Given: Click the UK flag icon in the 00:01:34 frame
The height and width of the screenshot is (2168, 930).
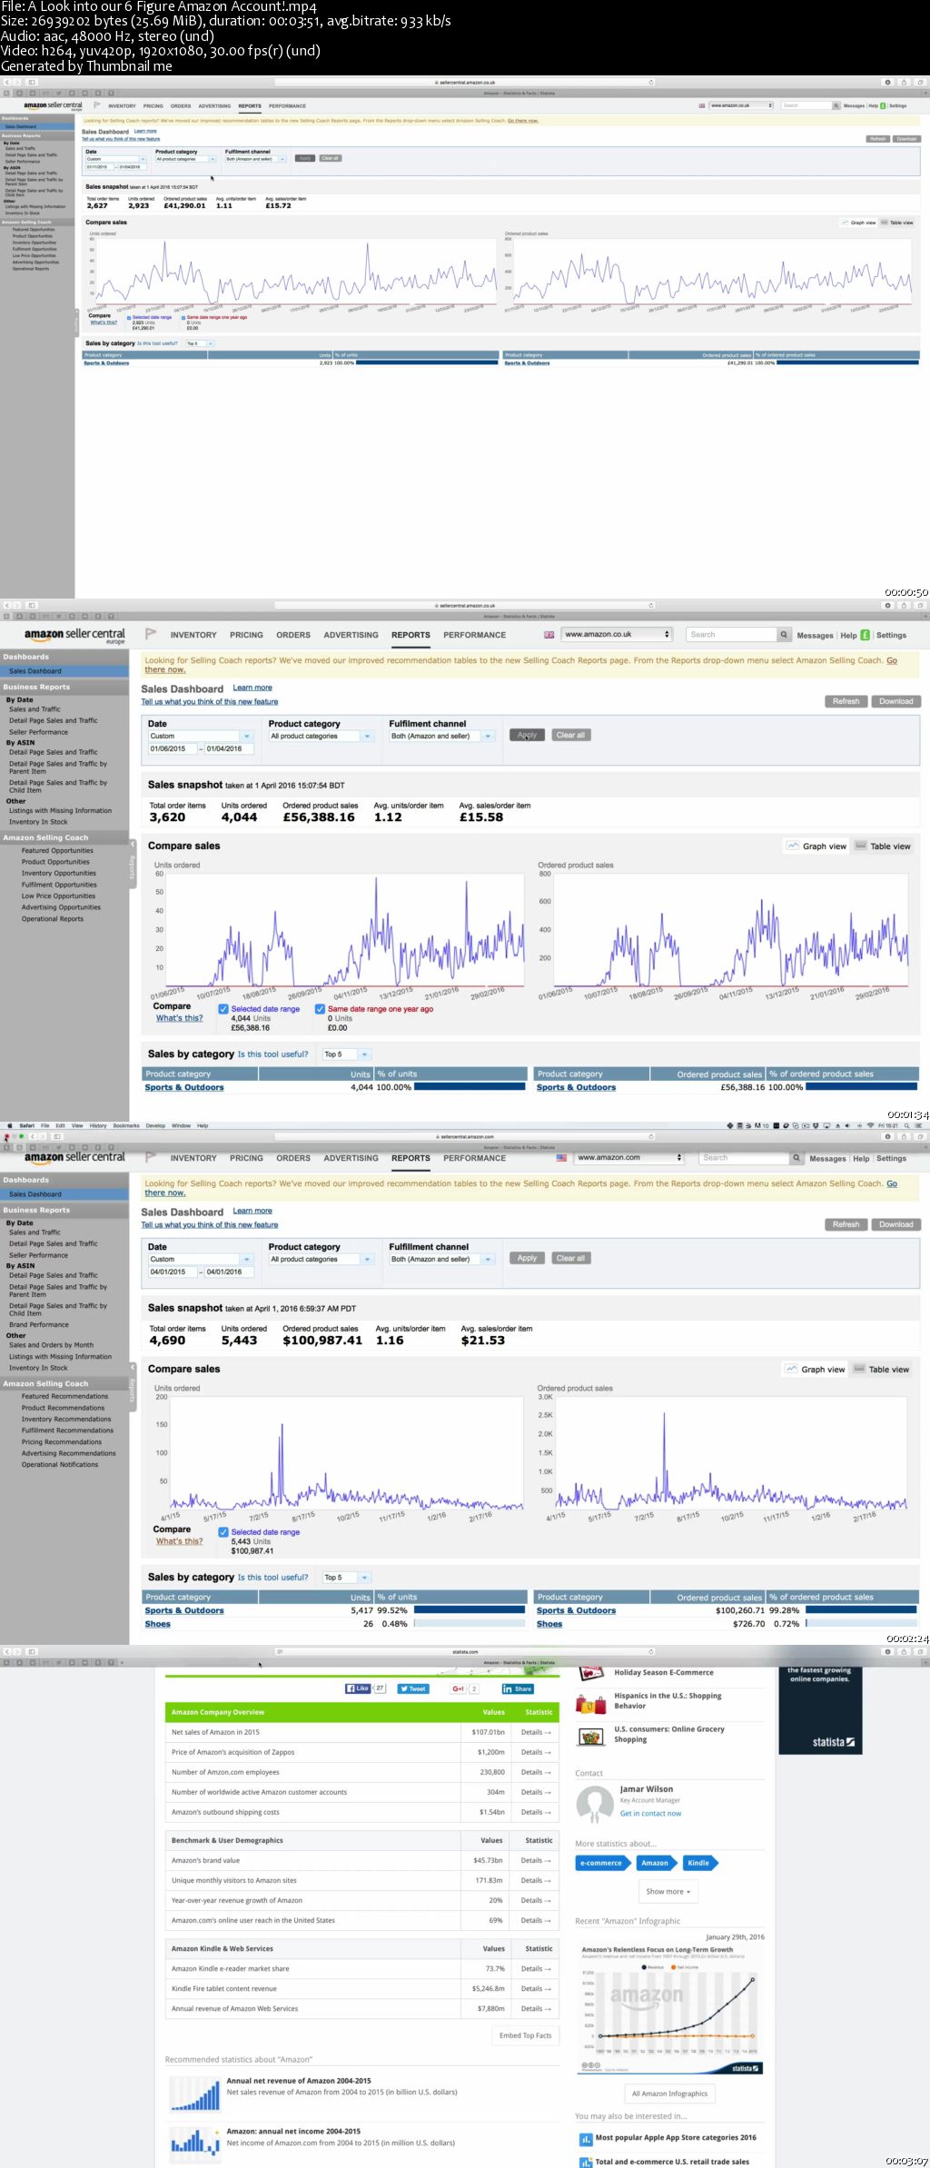Looking at the screenshot, I should point(549,635).
